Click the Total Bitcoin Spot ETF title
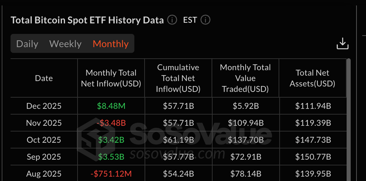Screen dimensions: 366x181 click(x=87, y=20)
